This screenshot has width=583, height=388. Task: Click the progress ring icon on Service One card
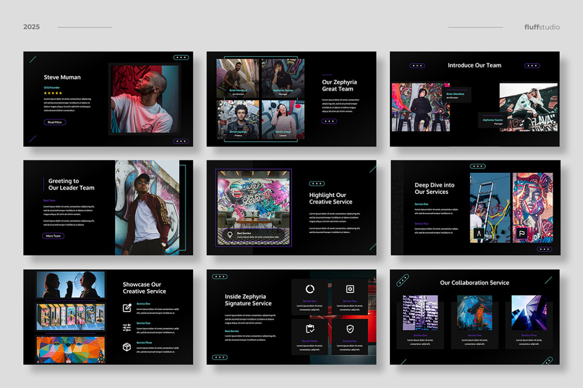pos(310,289)
